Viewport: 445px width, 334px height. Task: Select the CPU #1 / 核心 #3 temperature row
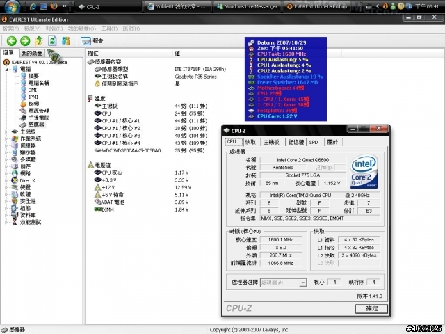[151, 136]
